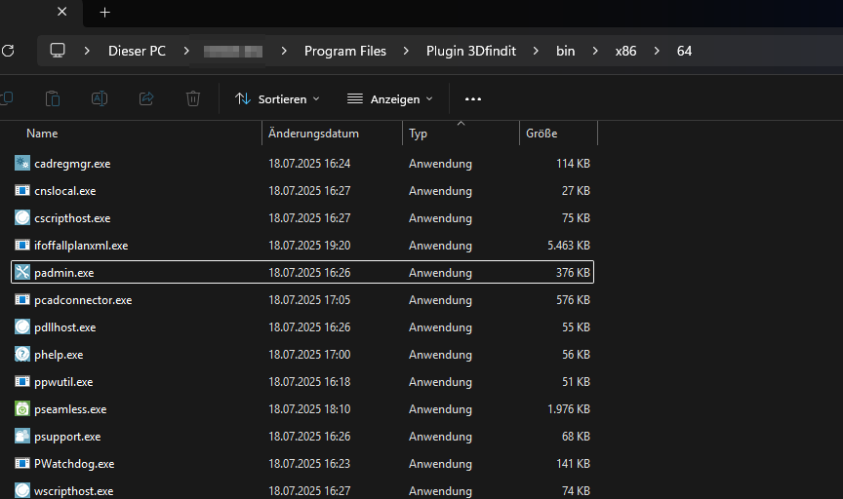The width and height of the screenshot is (843, 499).
Task: Click the rename icon in toolbar
Action: [x=100, y=98]
